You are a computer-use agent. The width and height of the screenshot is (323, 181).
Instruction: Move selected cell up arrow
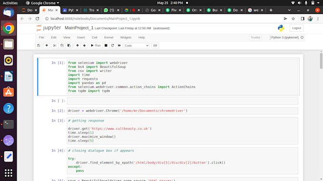pos(77,45)
